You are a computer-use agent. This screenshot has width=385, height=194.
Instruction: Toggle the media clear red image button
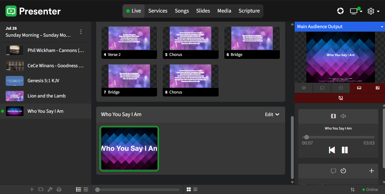(x=377, y=88)
